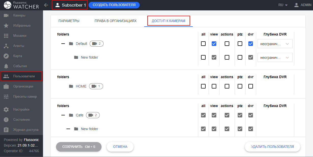Collapse the Cafe folder tree

[63, 115]
